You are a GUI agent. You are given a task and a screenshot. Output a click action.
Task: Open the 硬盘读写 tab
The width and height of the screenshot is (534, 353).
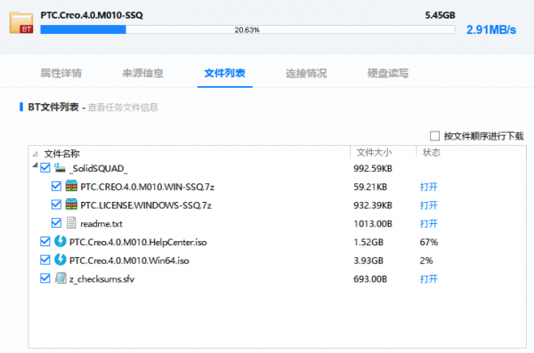click(388, 73)
